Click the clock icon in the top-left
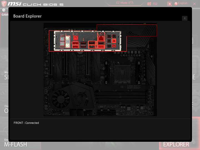This screenshot has width=200, height=150. (4, 10)
